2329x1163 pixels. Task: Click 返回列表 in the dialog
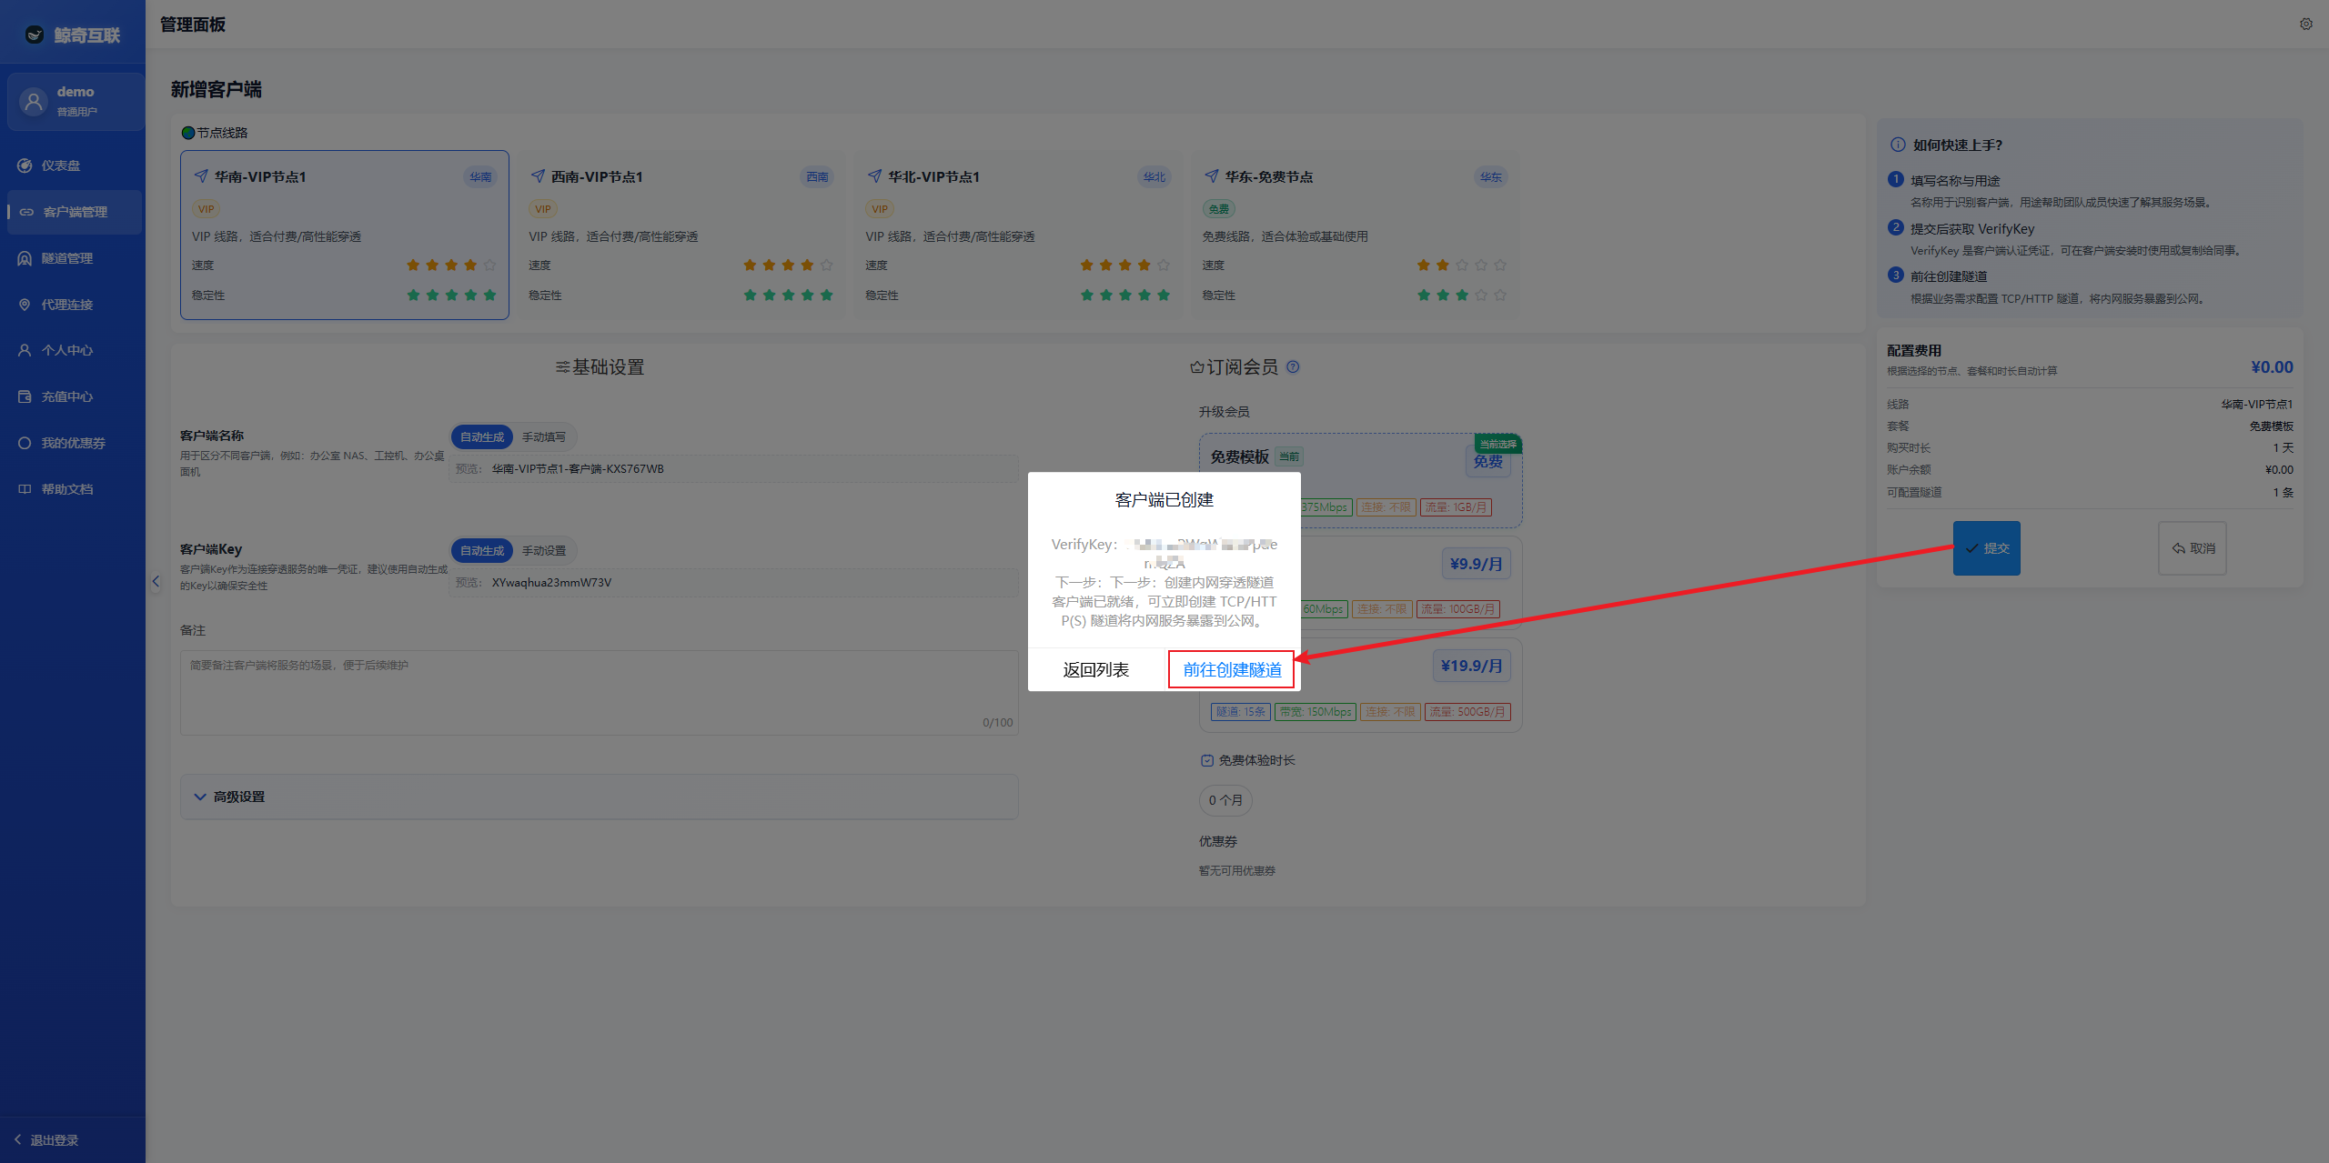point(1095,670)
